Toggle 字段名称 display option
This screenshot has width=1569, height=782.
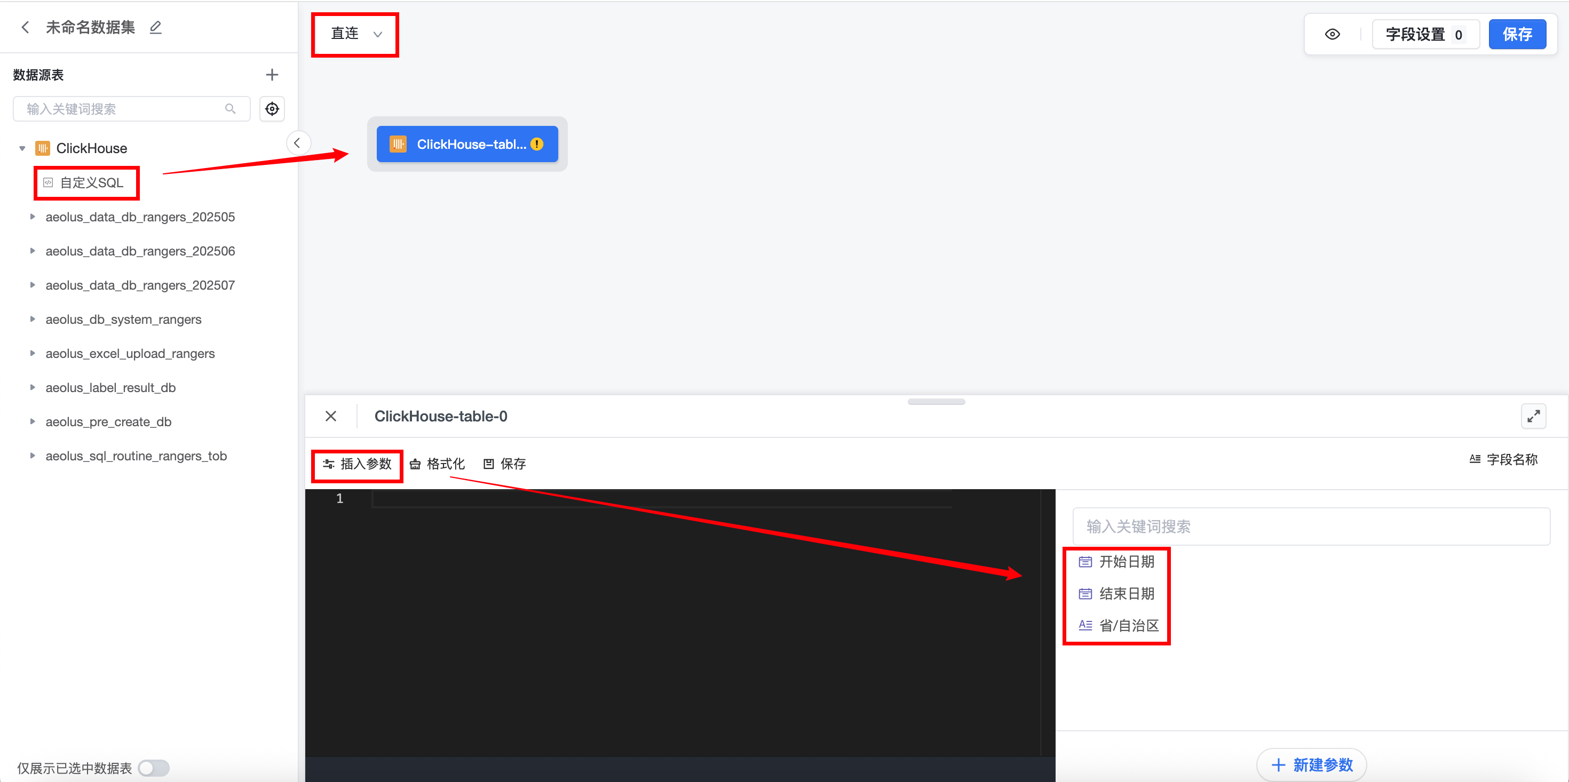1503,459
